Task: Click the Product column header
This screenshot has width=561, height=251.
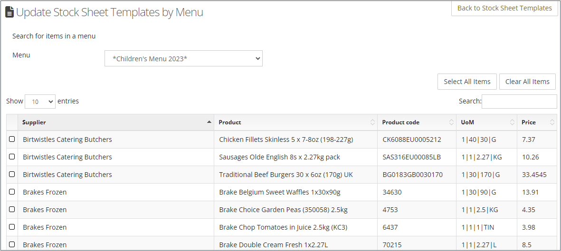Action: tap(295, 122)
